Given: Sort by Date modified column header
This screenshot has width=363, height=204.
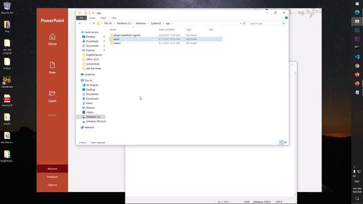Looking at the screenshot, I should point(167,29).
